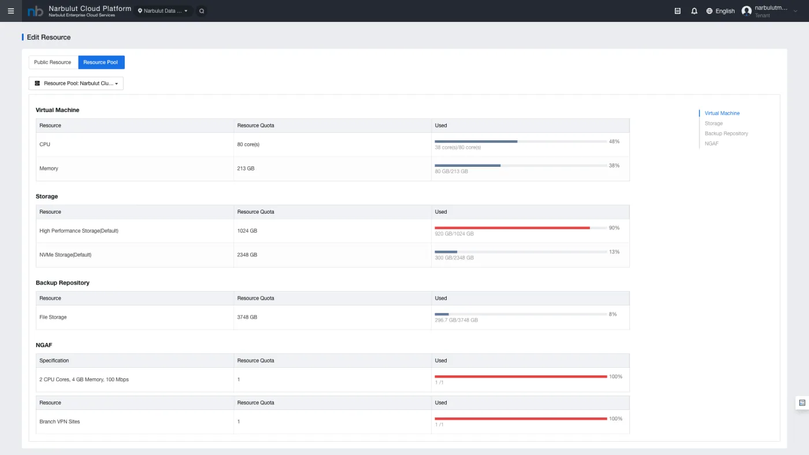Click the '3748 GB' File Storage quota
Viewport: 809px width, 455px height.
tap(247, 317)
